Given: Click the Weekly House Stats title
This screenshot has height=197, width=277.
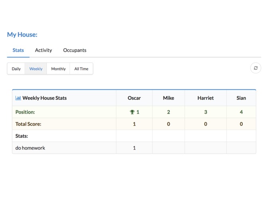Looking at the screenshot, I should click(45, 98).
